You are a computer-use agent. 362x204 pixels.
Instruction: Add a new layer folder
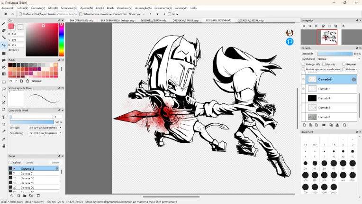324,125
